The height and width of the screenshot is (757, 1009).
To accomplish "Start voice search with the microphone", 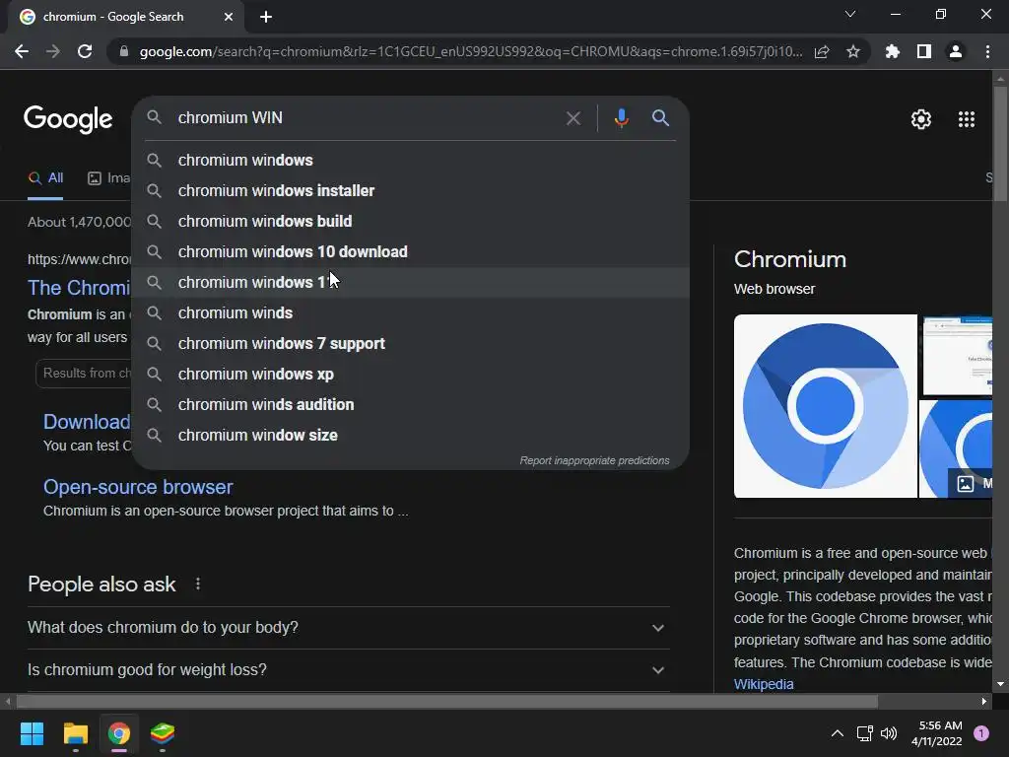I will click(x=621, y=118).
